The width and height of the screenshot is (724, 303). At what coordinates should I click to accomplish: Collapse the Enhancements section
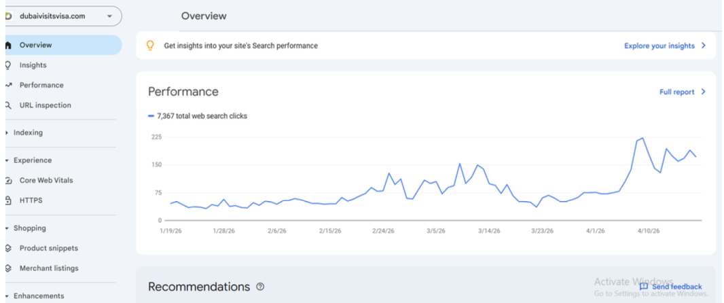click(x=39, y=296)
